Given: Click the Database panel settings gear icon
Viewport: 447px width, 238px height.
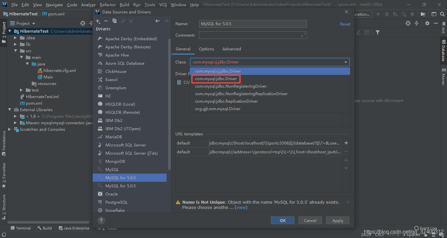Looking at the screenshot, I should point(427,23).
